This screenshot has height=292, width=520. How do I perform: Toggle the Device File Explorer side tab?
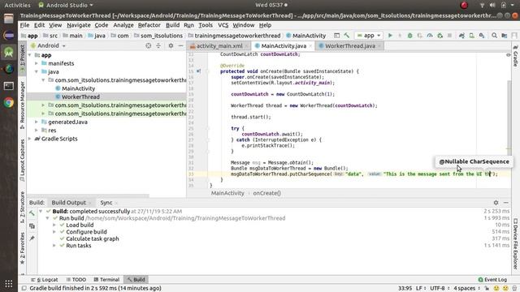coord(515,243)
